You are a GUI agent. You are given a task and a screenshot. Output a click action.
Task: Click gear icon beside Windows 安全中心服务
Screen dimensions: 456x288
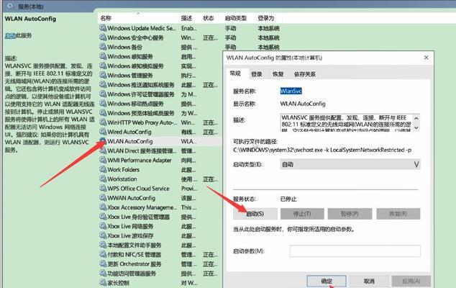[103, 37]
